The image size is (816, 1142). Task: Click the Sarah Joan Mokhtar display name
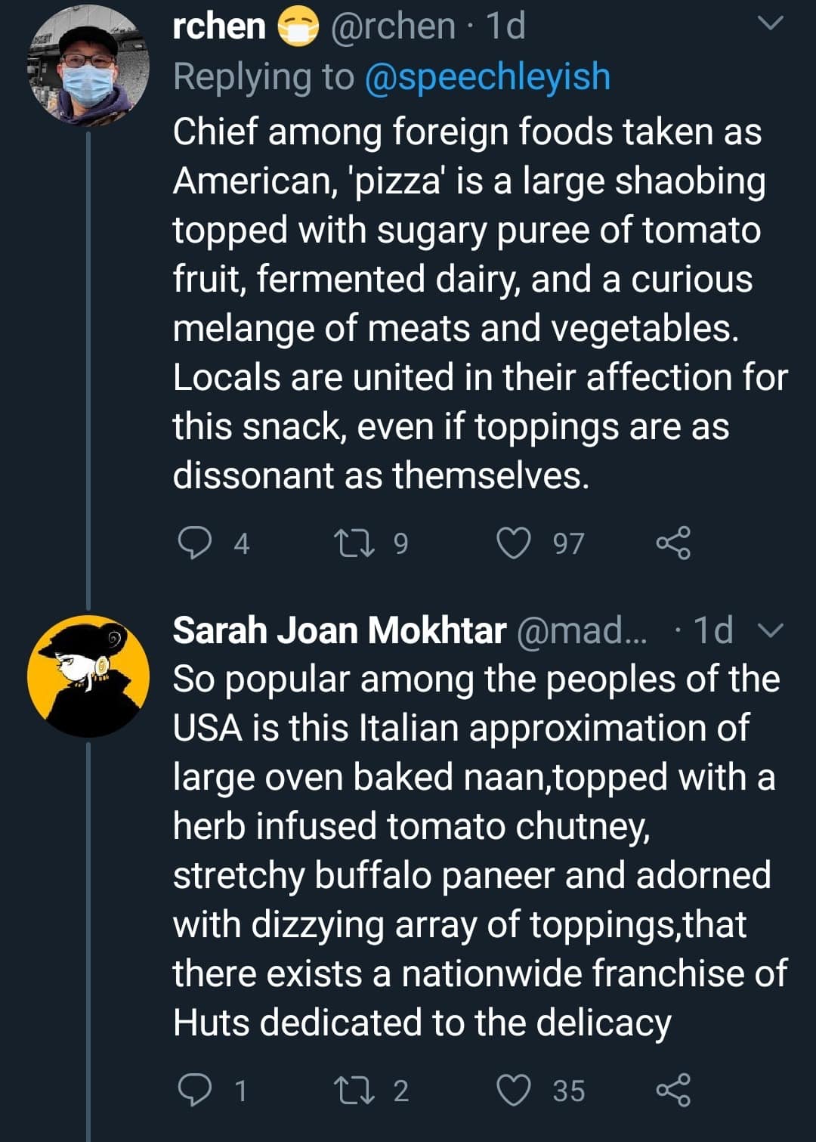coord(339,630)
